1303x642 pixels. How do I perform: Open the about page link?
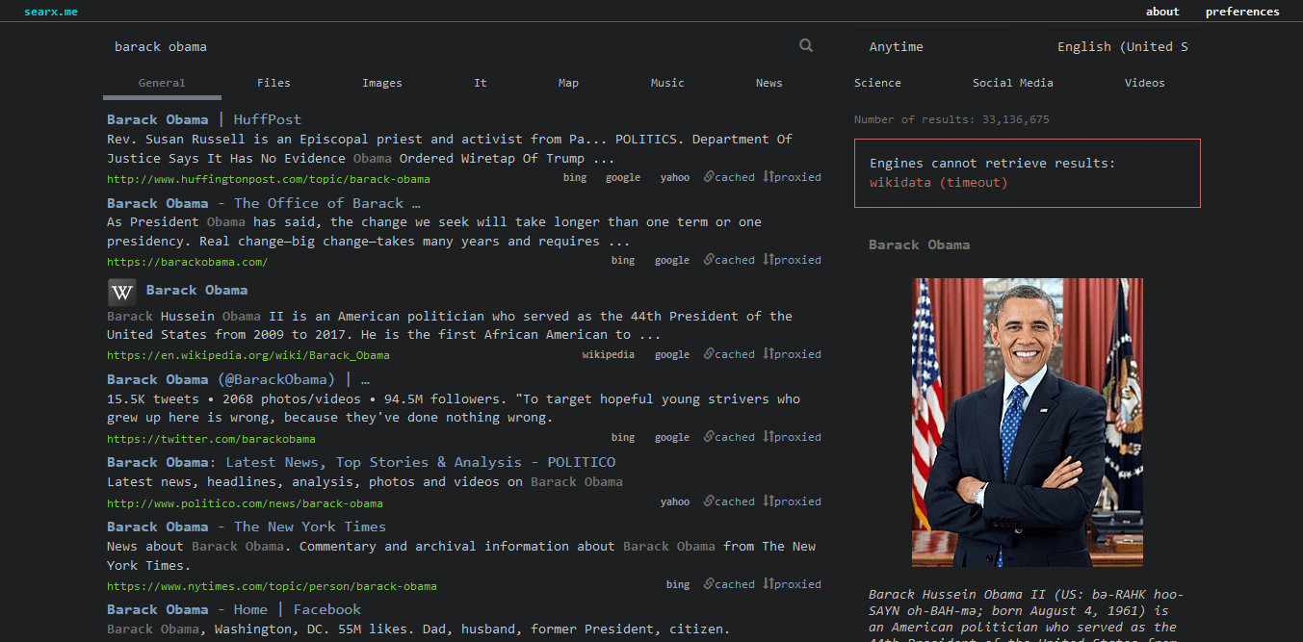pos(1162,12)
